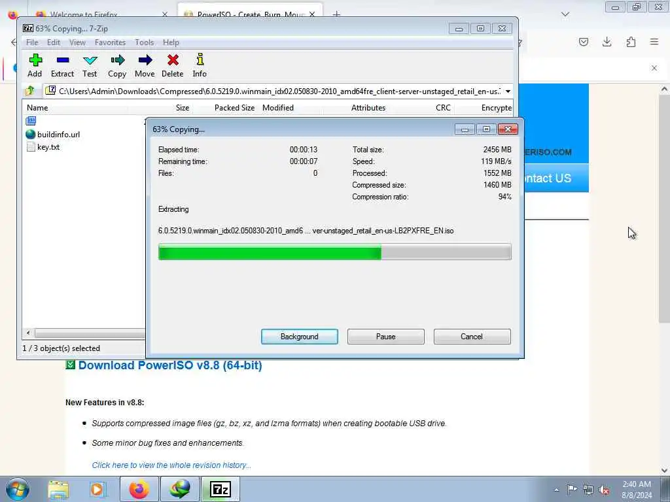Click here to view the whole revision history

coord(171,465)
